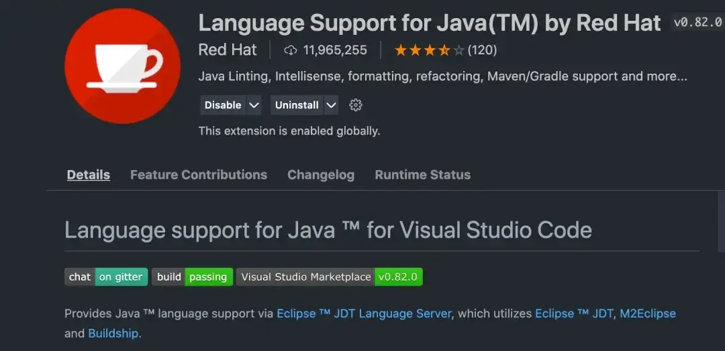
Task: Click the Visual Studio Marketplace version badge
Action: (x=329, y=277)
